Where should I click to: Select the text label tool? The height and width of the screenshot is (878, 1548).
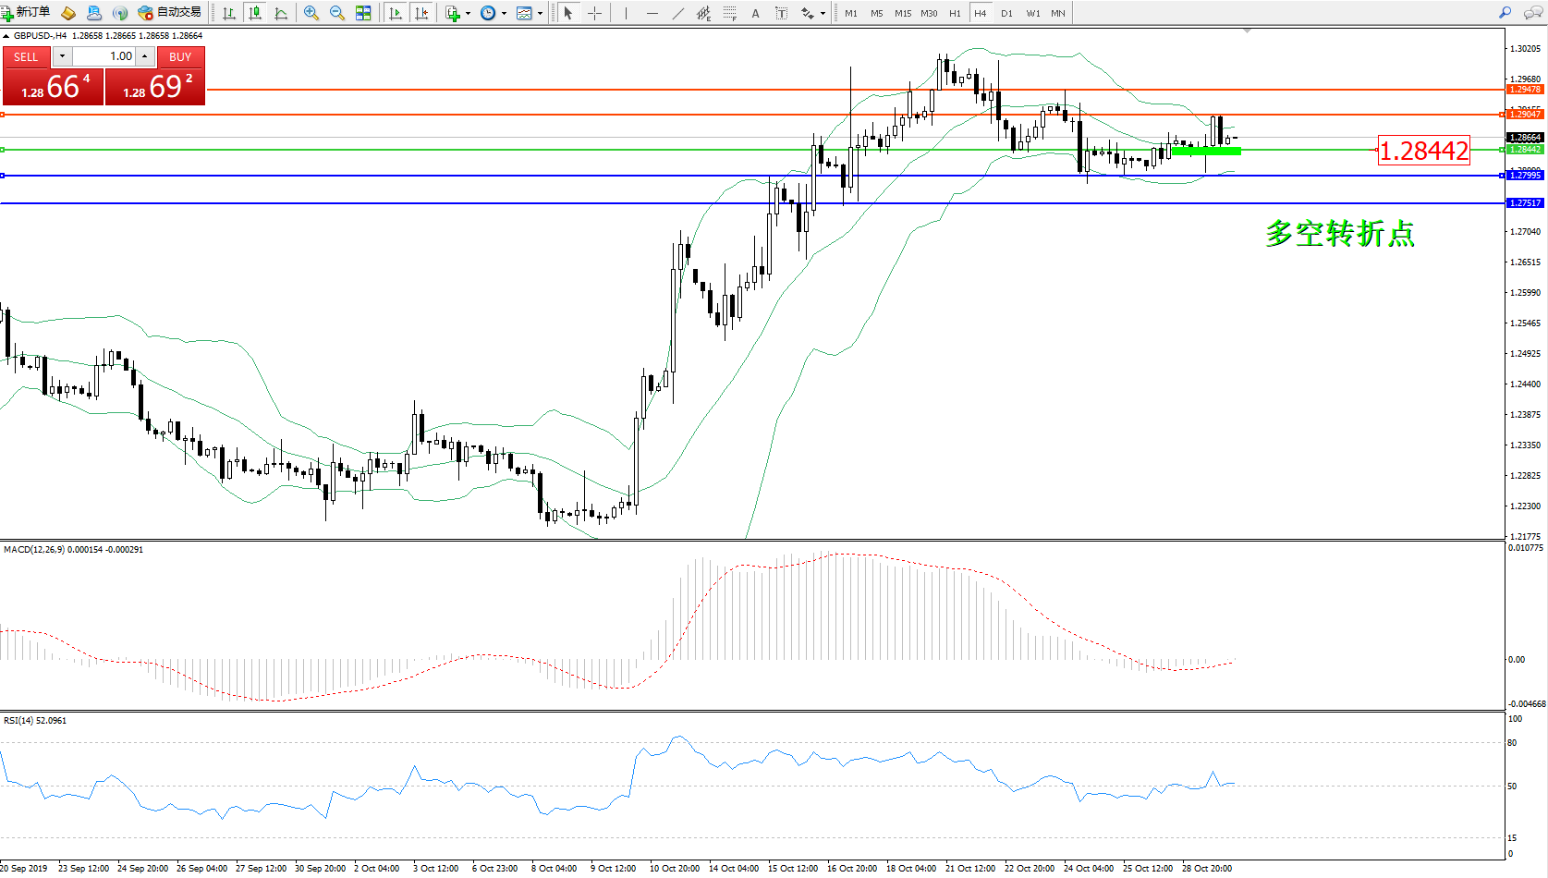click(x=781, y=13)
